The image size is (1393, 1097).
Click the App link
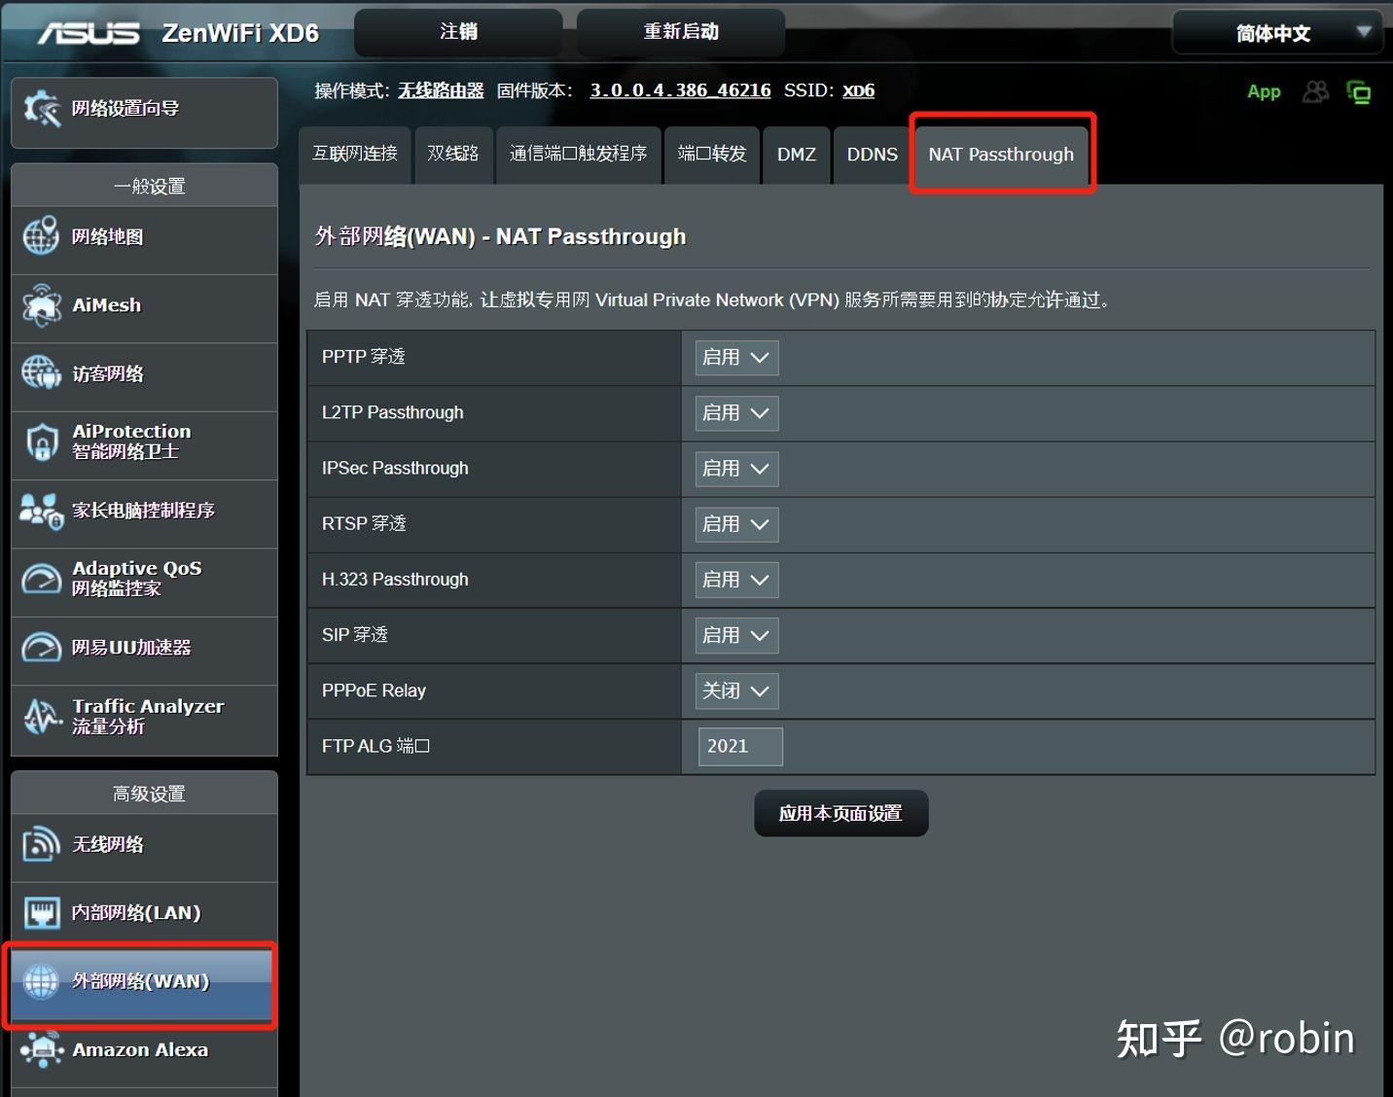[x=1264, y=91]
